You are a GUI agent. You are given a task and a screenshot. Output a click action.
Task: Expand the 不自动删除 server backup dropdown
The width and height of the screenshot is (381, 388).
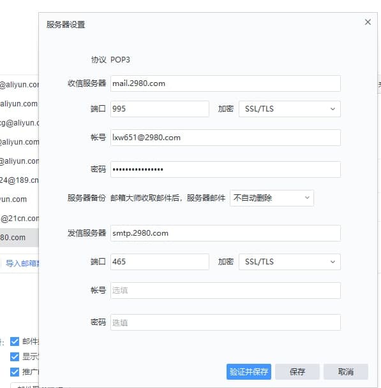tap(272, 198)
